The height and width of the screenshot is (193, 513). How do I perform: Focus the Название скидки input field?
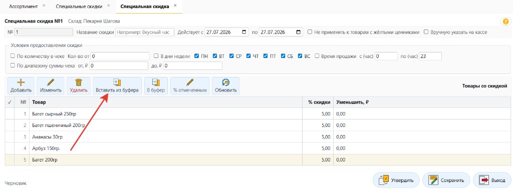coord(145,32)
